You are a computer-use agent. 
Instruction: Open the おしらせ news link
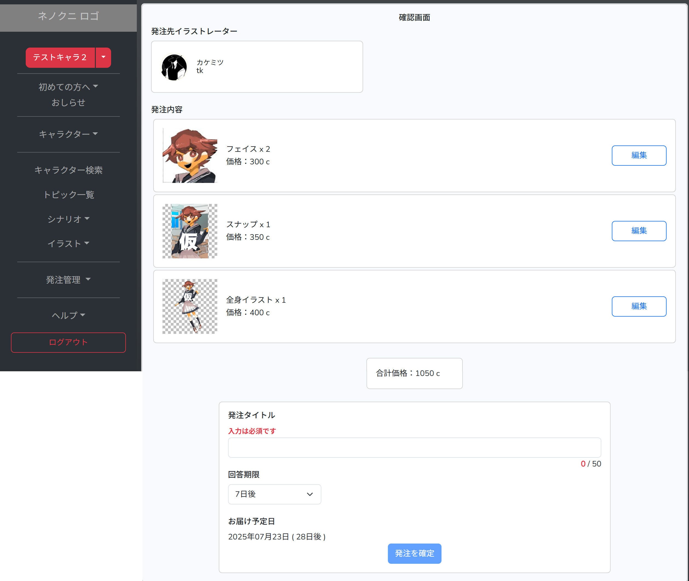coord(68,103)
